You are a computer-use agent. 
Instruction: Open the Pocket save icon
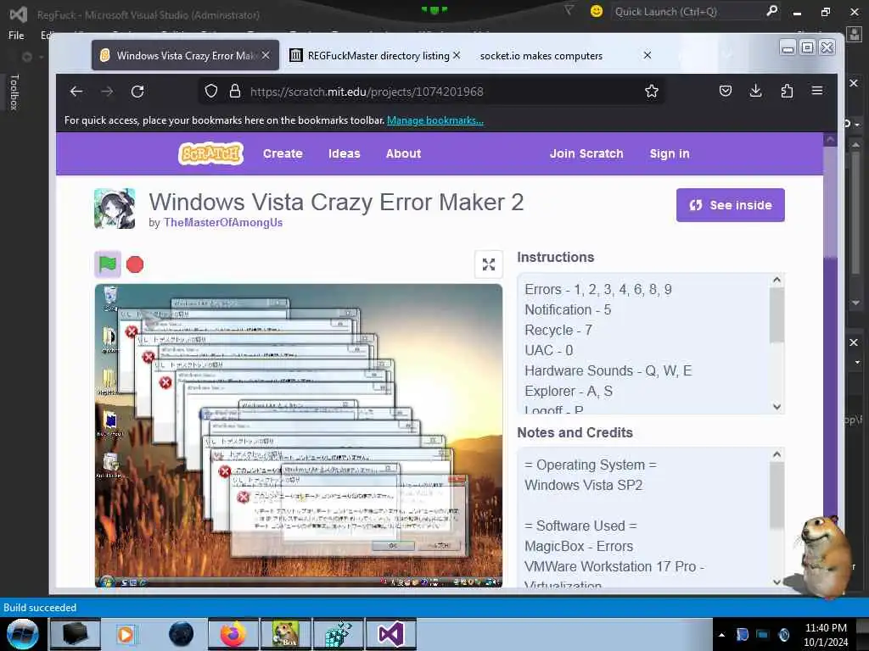(725, 92)
